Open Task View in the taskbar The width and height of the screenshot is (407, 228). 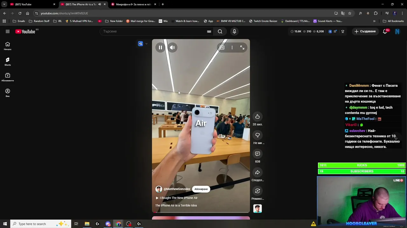click(x=76, y=224)
